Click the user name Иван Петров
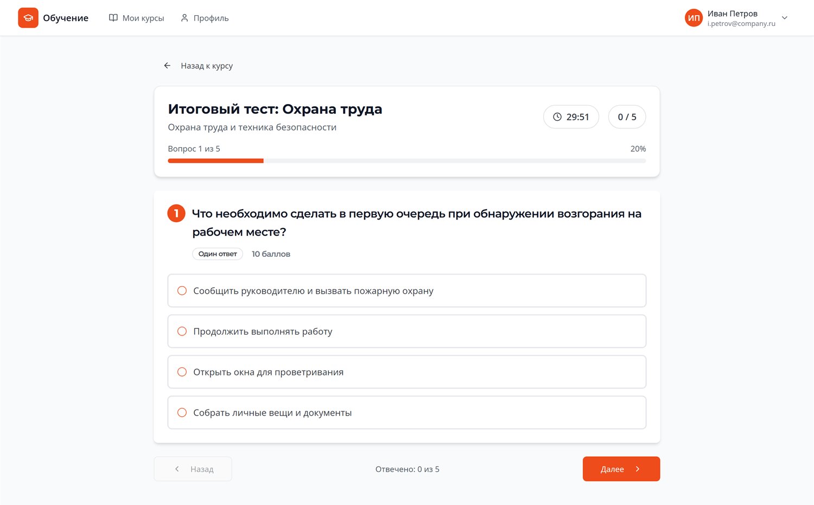This screenshot has width=814, height=505. pyautogui.click(x=733, y=14)
